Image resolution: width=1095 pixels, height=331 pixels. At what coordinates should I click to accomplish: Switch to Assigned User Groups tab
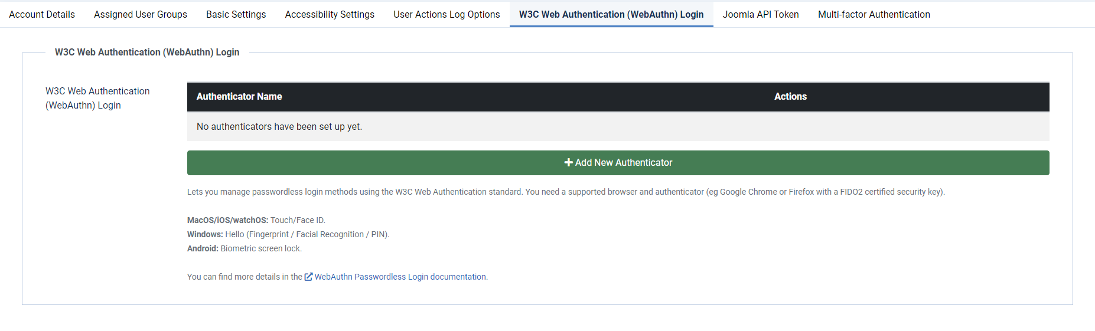[141, 14]
